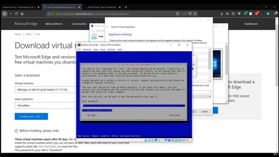Click Cancel in Import Virtual Appliance dialog
This screenshot has height=157, width=279.
click(204, 112)
